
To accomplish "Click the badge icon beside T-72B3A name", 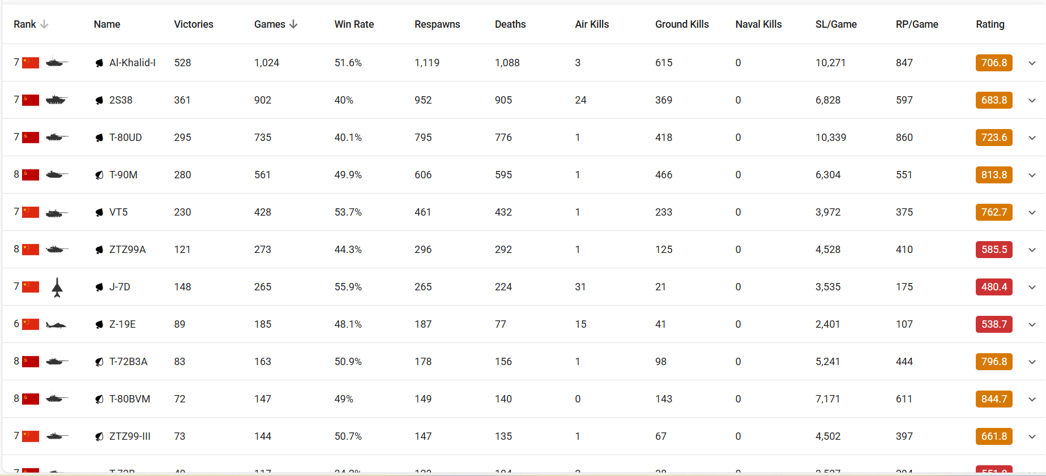I will (100, 362).
